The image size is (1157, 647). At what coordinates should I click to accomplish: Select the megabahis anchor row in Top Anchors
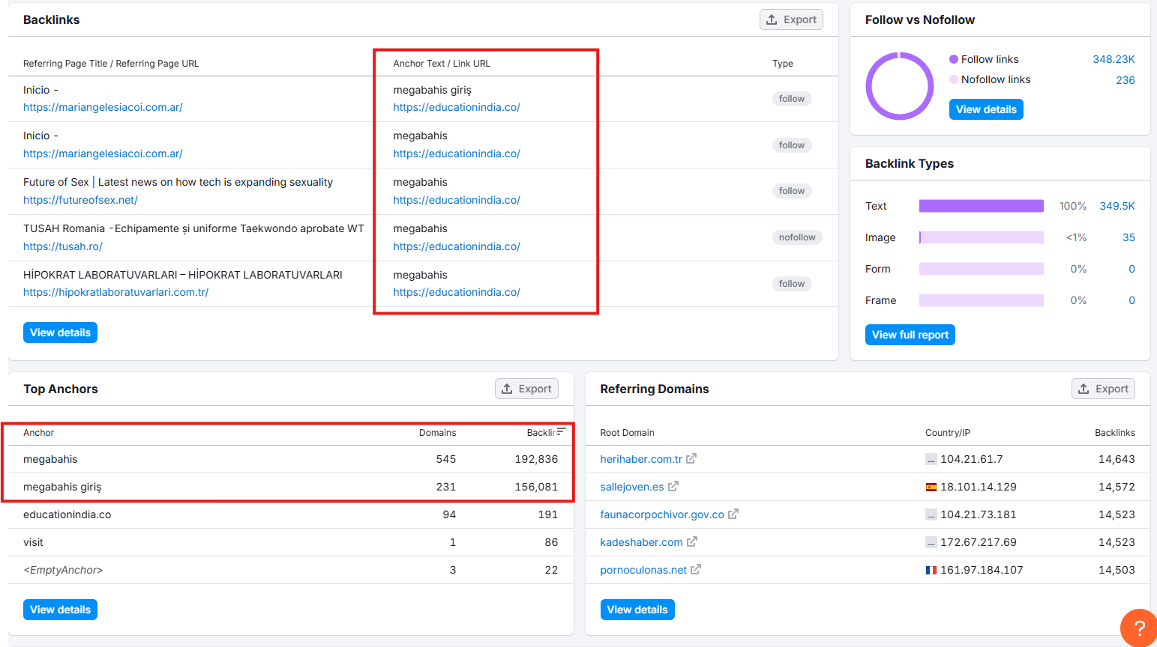pyautogui.click(x=291, y=459)
